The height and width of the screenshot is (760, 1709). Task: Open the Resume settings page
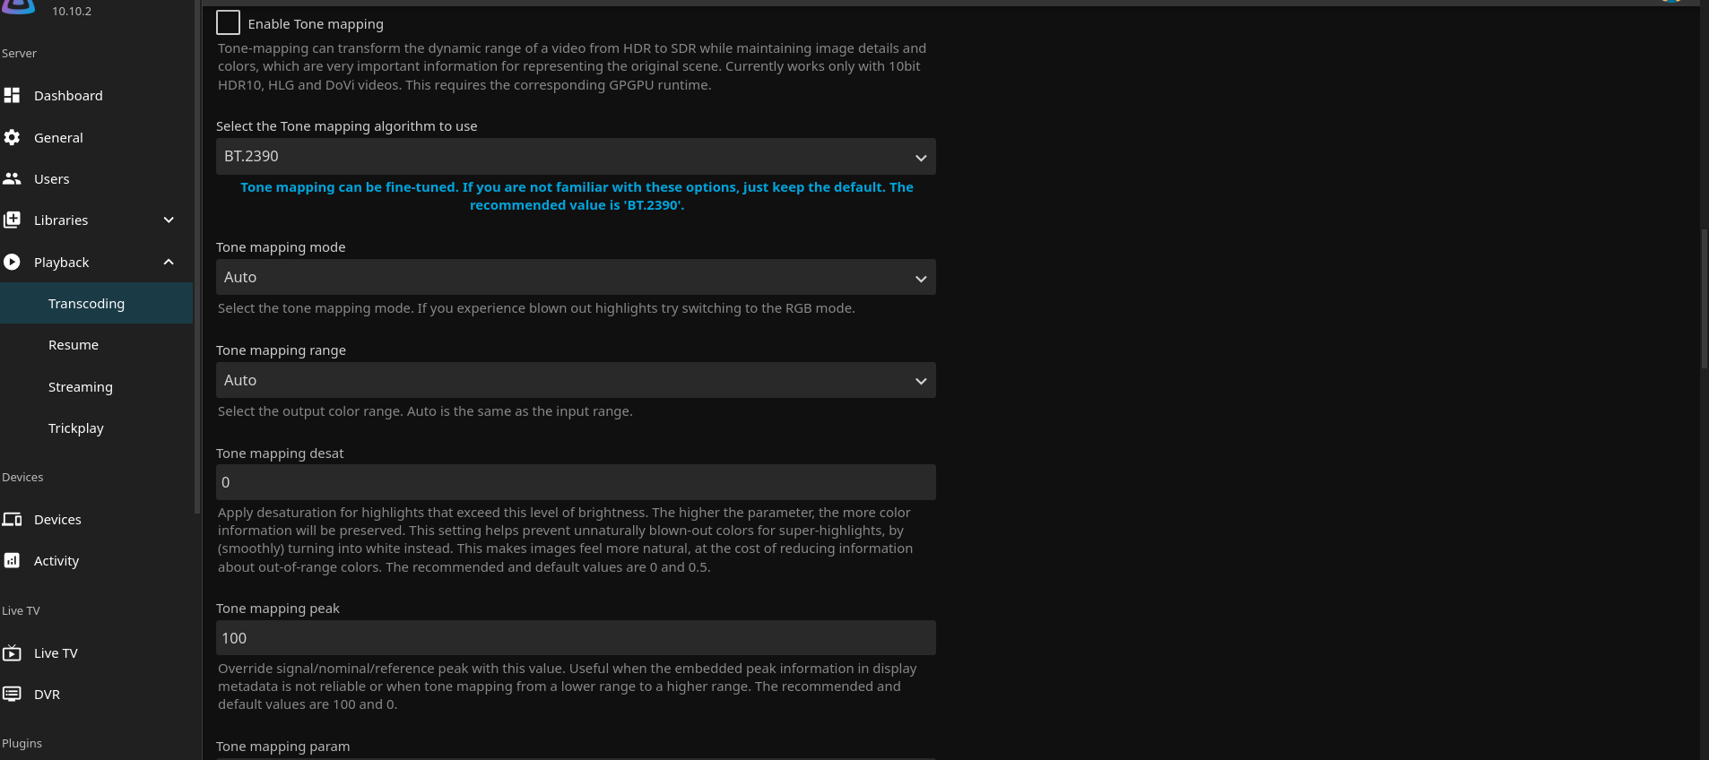(x=74, y=345)
